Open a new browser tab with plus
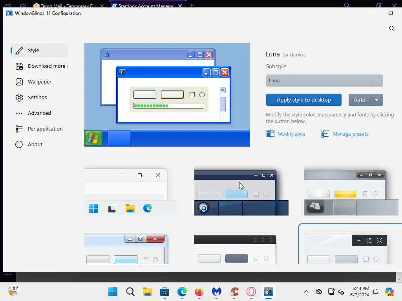Screen dimensions: 402x301 coord(192,5)
